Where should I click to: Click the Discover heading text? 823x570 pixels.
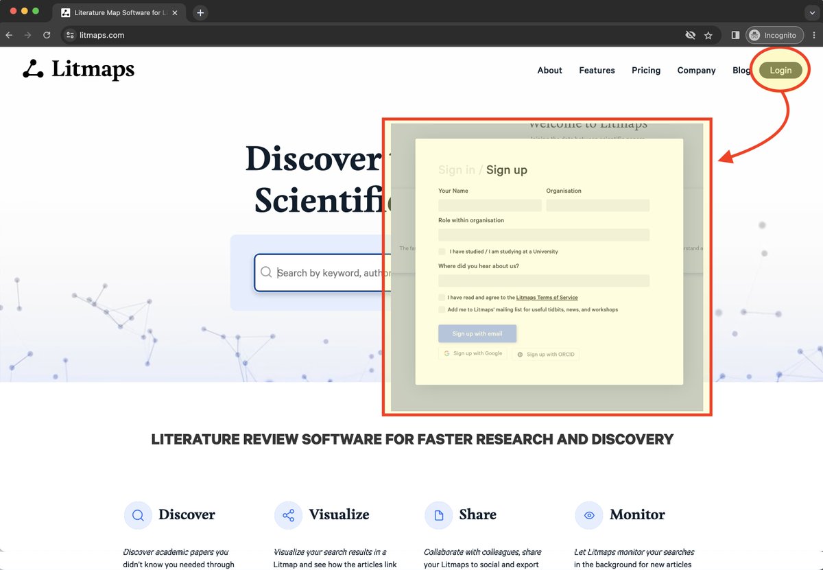(187, 514)
